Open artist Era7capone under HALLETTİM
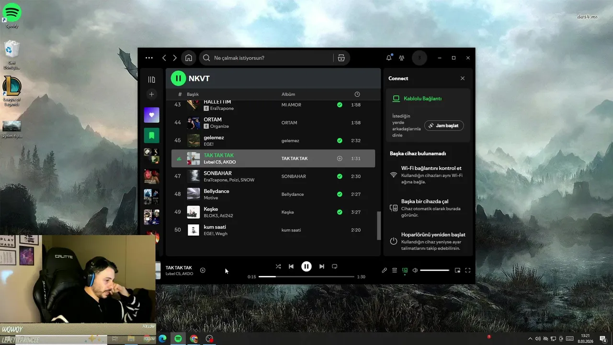 222,109
